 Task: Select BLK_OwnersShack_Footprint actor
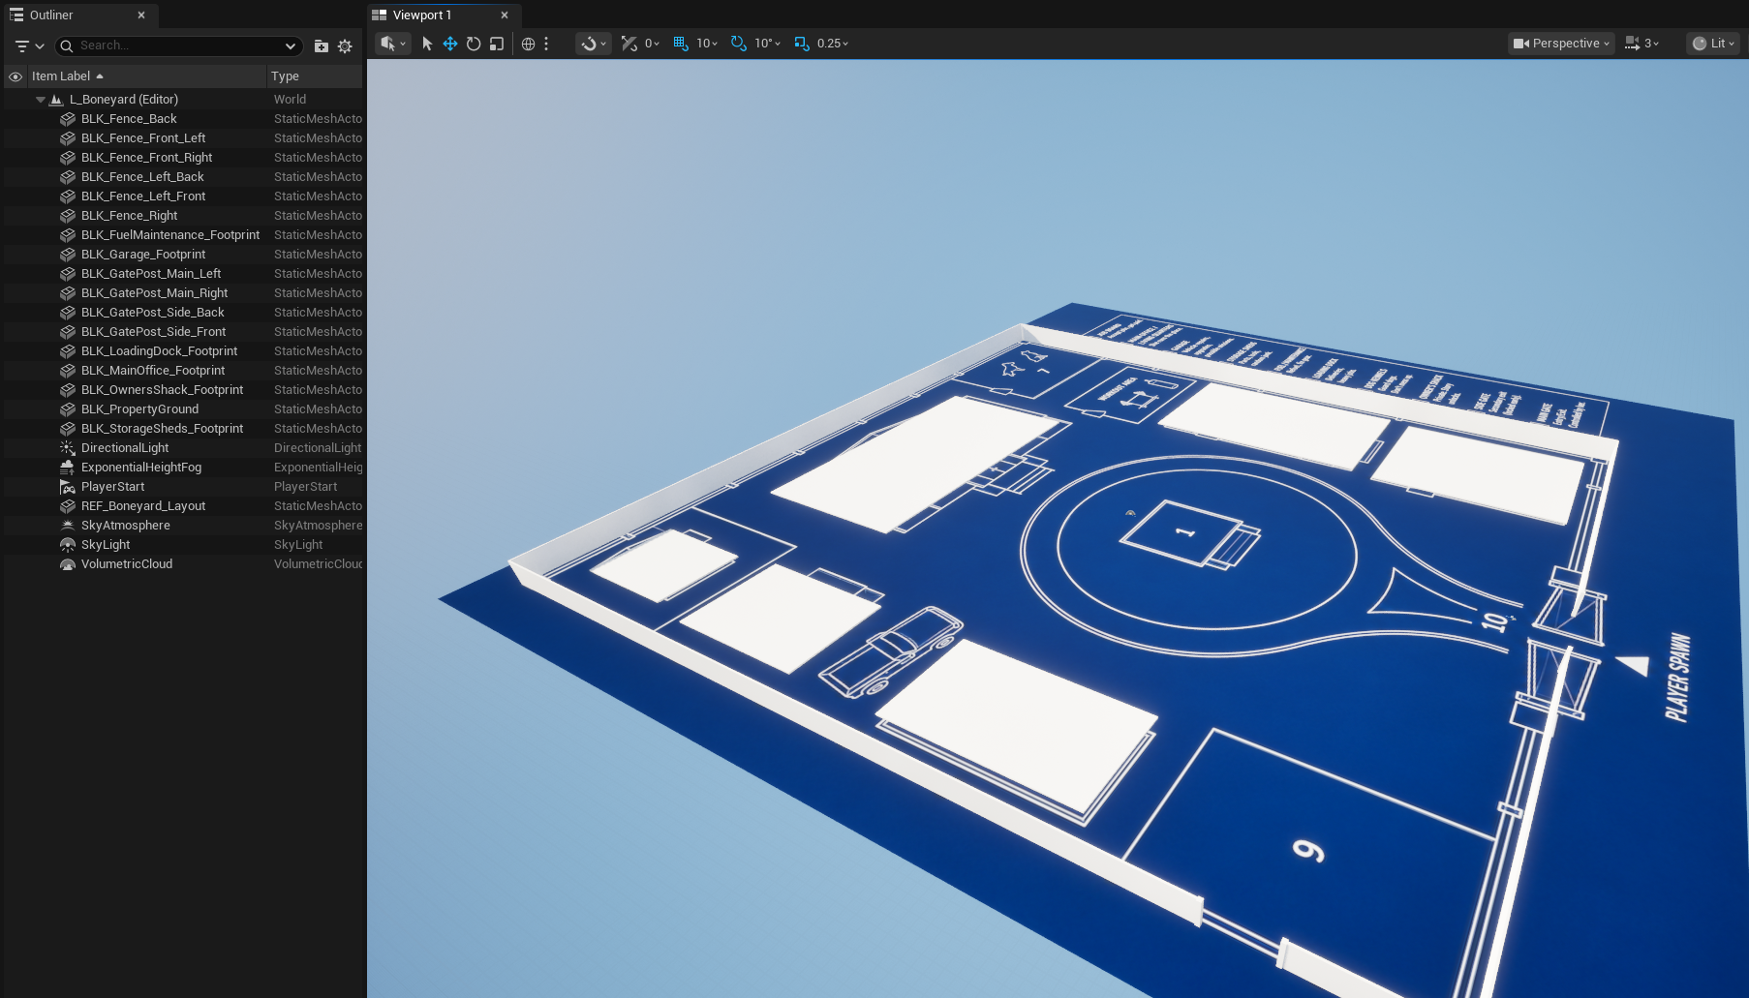pos(162,390)
